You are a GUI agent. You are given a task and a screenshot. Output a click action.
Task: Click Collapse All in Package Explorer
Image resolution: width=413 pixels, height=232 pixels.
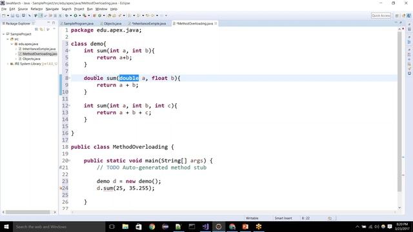[x=36, y=29]
